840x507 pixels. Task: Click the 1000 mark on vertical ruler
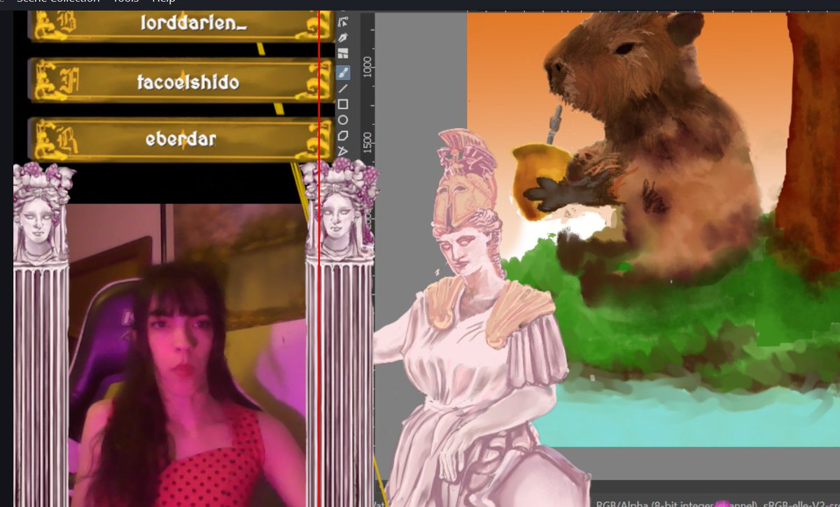pos(367,67)
